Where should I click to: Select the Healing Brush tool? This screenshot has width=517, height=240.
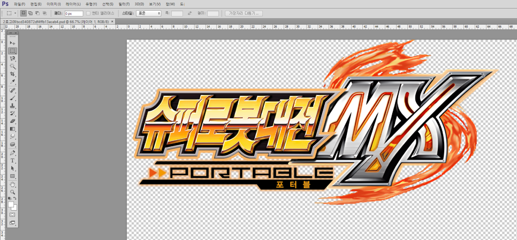12,90
